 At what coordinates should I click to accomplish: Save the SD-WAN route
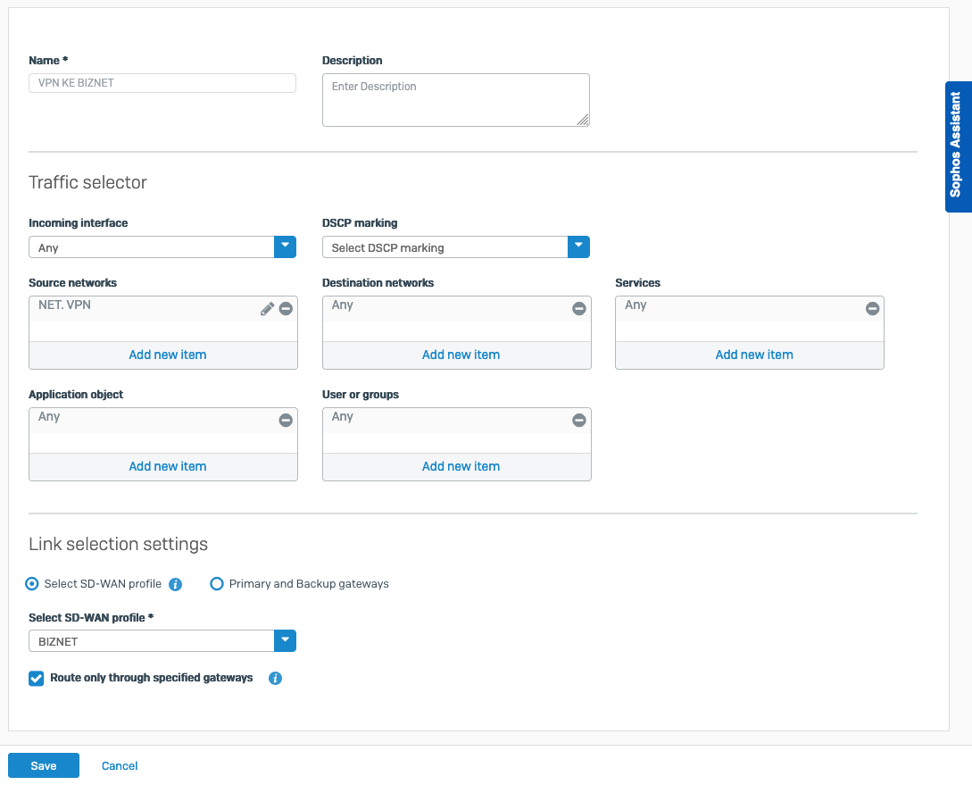pyautogui.click(x=44, y=765)
